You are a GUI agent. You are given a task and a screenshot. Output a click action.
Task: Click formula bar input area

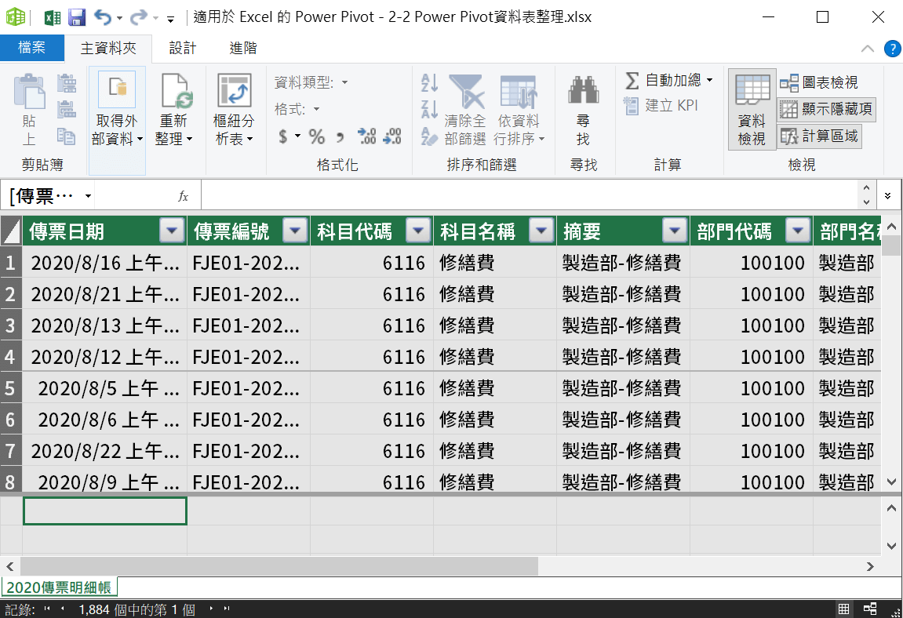529,195
